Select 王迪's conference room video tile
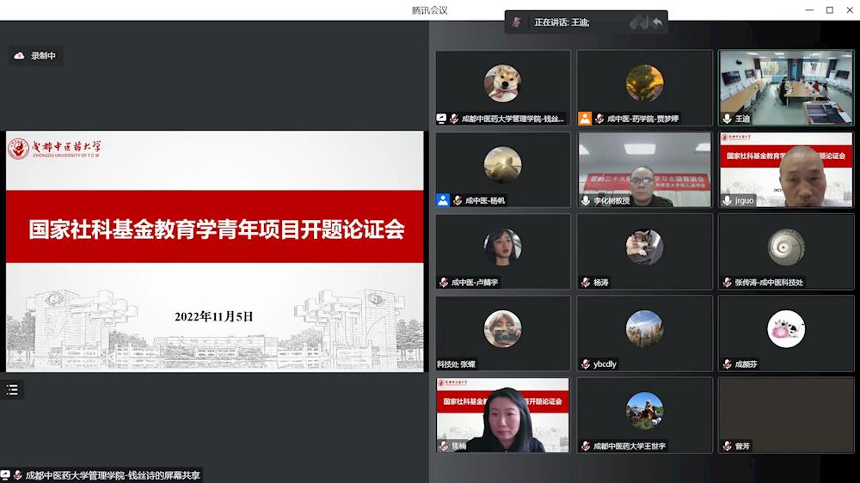 pos(787,88)
